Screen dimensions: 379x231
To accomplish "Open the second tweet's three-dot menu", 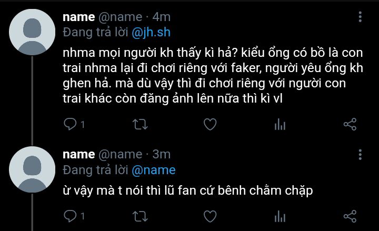I will click(x=360, y=155).
